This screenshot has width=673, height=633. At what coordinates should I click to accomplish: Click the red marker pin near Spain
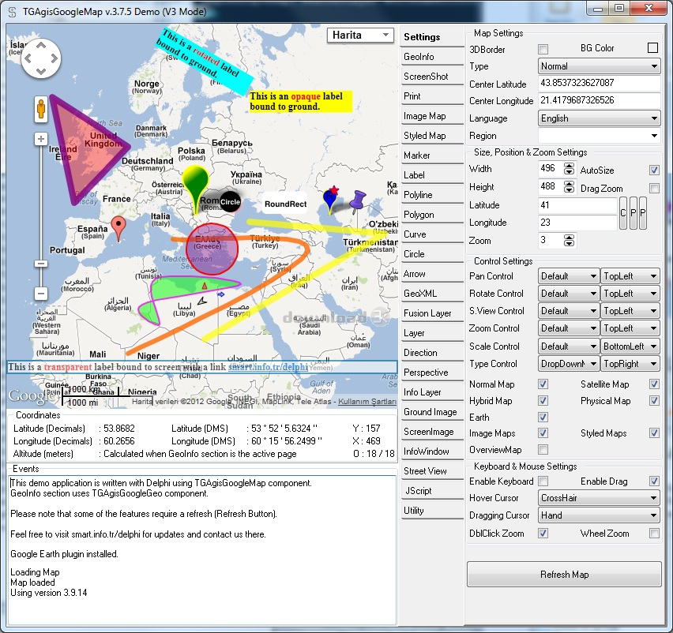(118, 228)
